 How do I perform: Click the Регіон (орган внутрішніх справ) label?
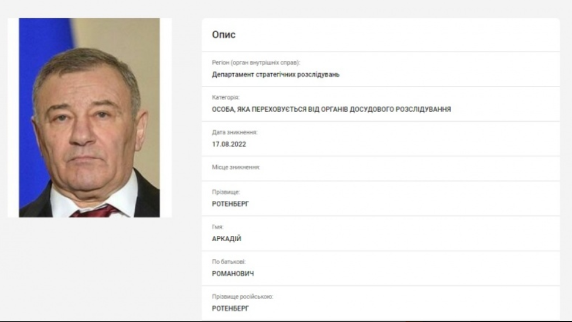point(256,63)
